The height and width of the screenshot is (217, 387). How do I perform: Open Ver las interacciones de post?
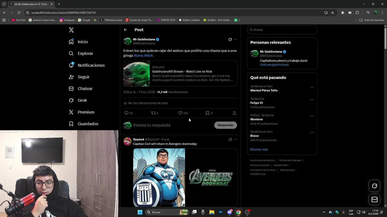coord(146,103)
